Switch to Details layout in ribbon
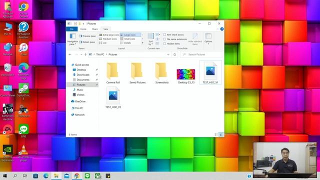 (x=125, y=43)
